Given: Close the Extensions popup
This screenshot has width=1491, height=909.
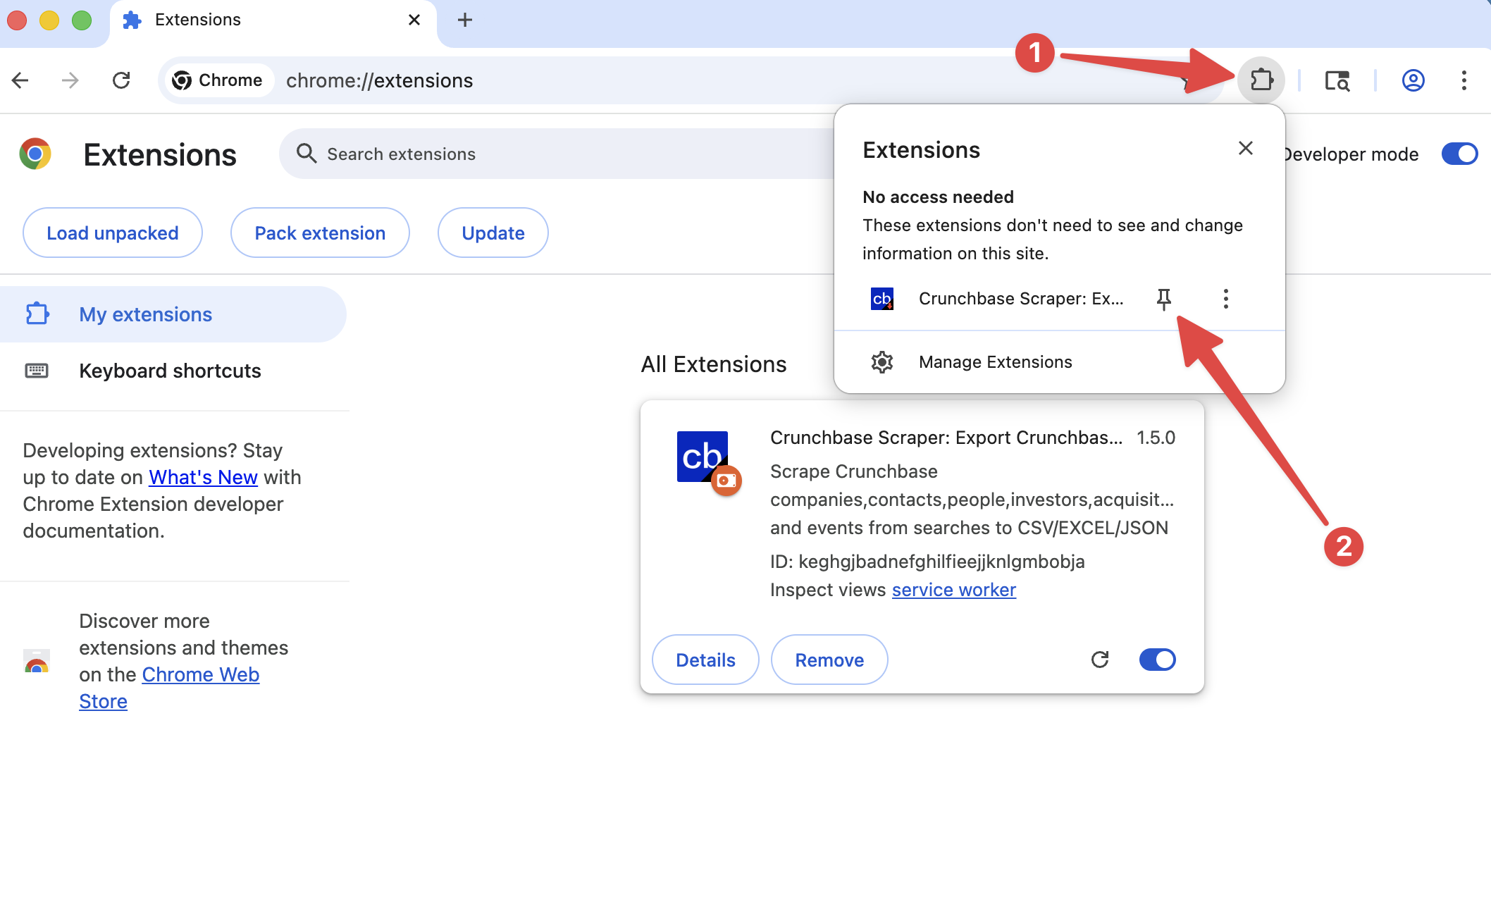Looking at the screenshot, I should pos(1246,148).
